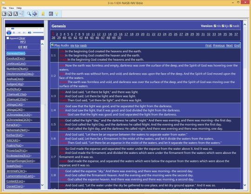251x194 pixels.
Task: Click the light bulb tips icon
Action: coord(57,14)
